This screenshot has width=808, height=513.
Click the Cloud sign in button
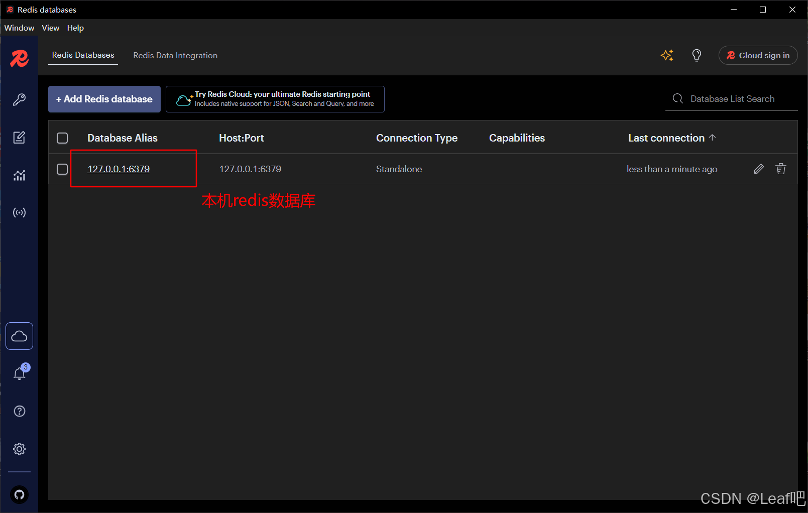[758, 55]
